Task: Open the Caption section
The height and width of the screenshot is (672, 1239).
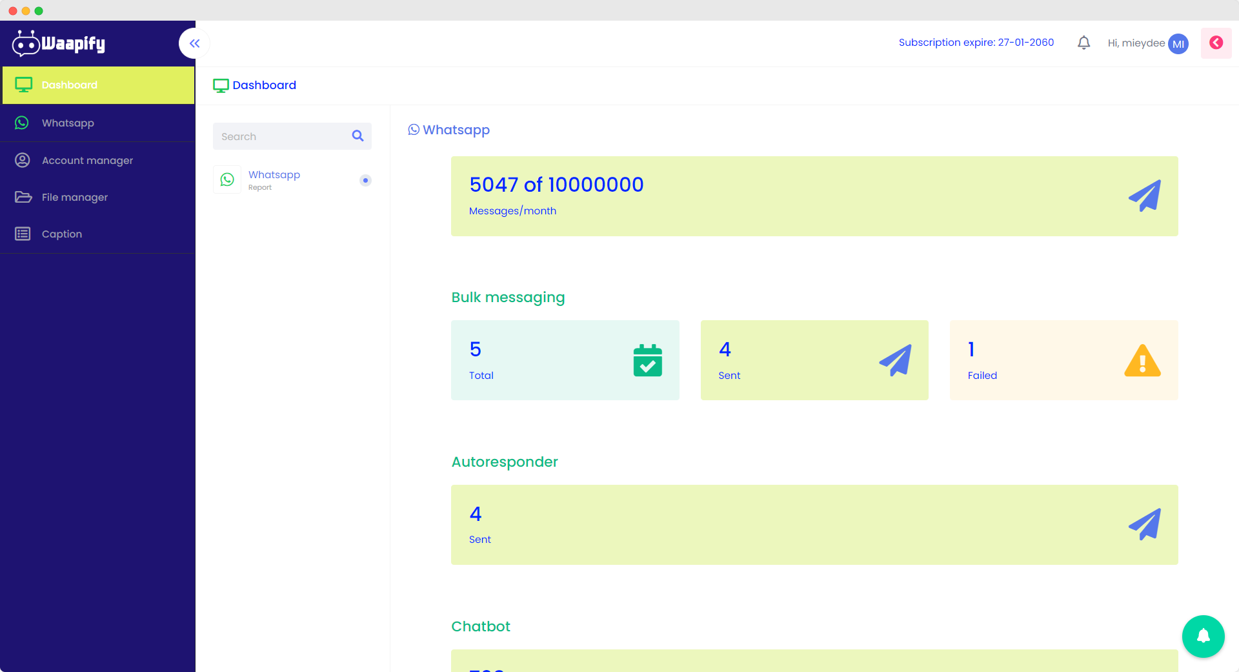Action: click(61, 234)
